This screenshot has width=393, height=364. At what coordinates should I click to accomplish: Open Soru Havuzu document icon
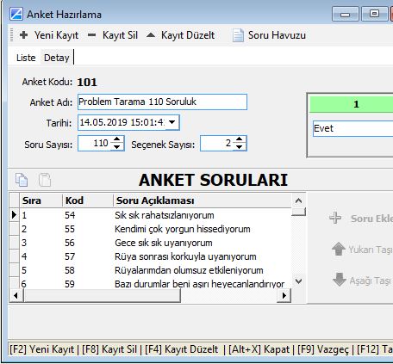238,35
